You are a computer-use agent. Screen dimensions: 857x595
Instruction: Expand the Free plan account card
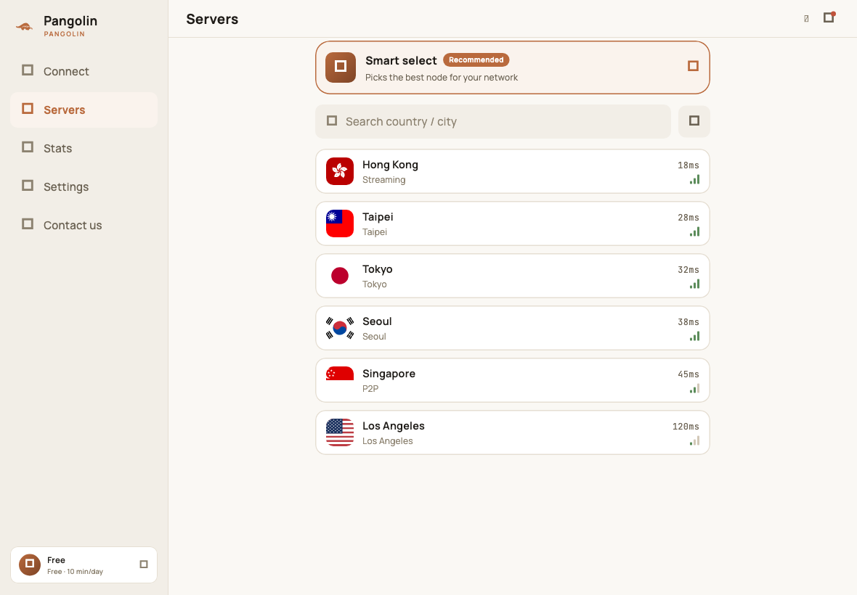pos(84,565)
